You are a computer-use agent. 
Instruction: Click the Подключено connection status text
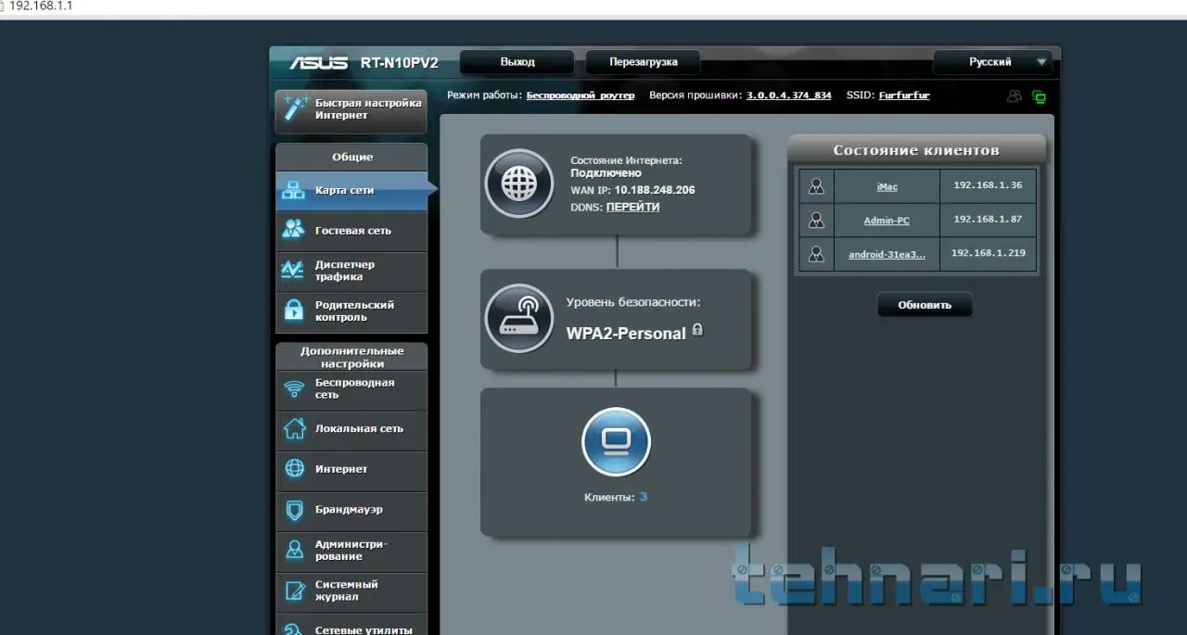[606, 173]
